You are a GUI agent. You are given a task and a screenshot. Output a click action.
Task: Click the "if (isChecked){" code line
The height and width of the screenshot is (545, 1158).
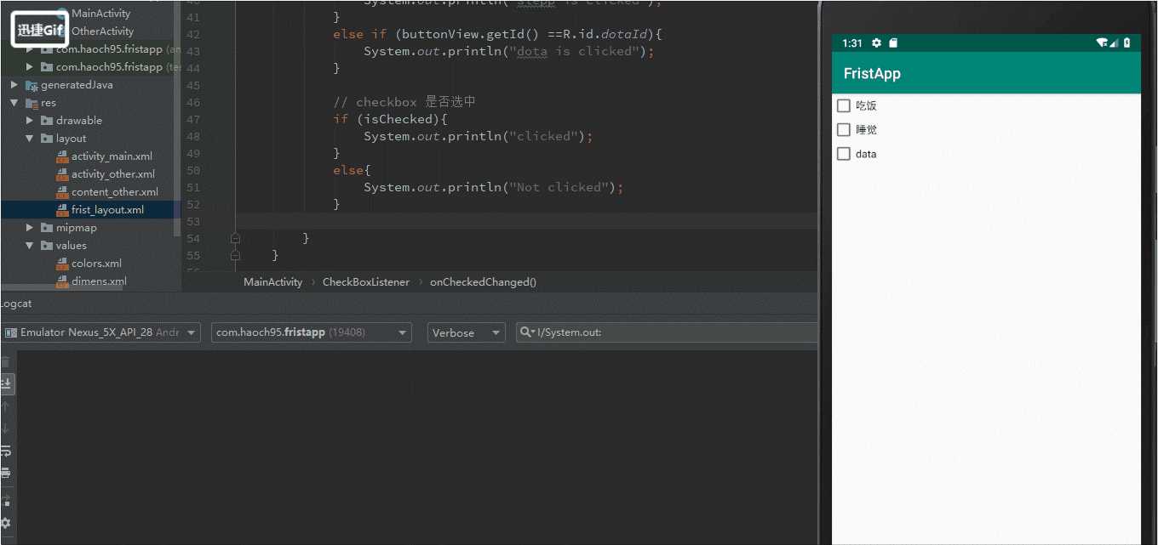[390, 119]
